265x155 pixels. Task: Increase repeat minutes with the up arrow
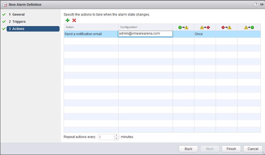tap(116, 136)
